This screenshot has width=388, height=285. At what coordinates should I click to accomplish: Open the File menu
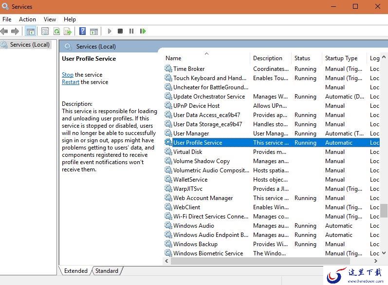[7, 19]
